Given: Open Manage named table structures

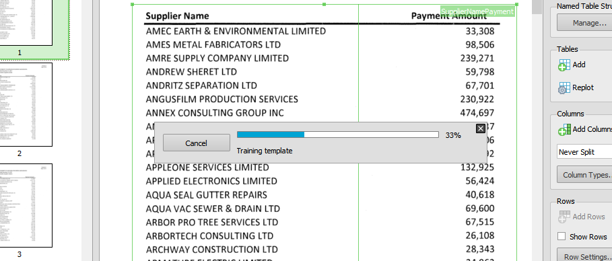Looking at the screenshot, I should click(x=584, y=23).
